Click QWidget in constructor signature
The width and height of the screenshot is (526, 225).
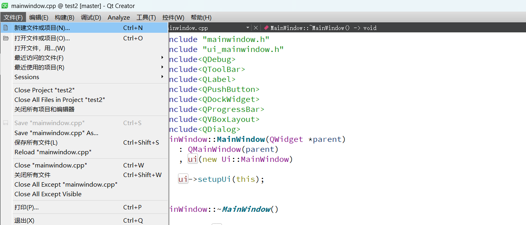286,139
